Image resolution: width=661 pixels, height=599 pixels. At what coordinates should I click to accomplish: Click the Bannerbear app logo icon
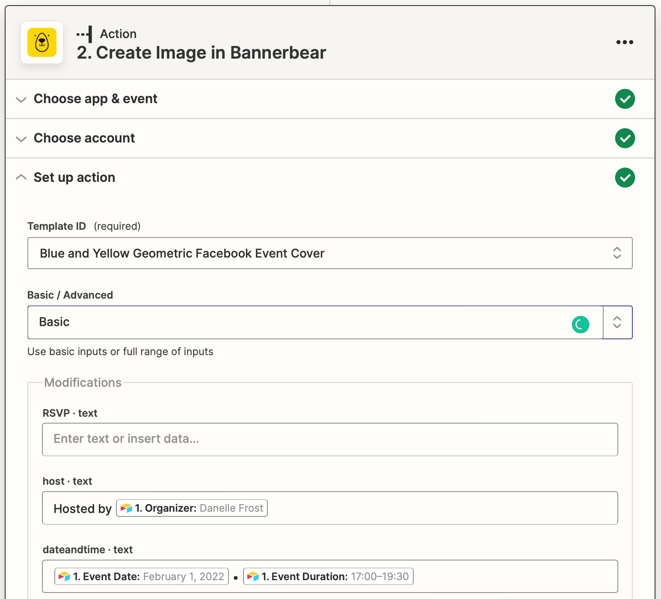[x=42, y=42]
